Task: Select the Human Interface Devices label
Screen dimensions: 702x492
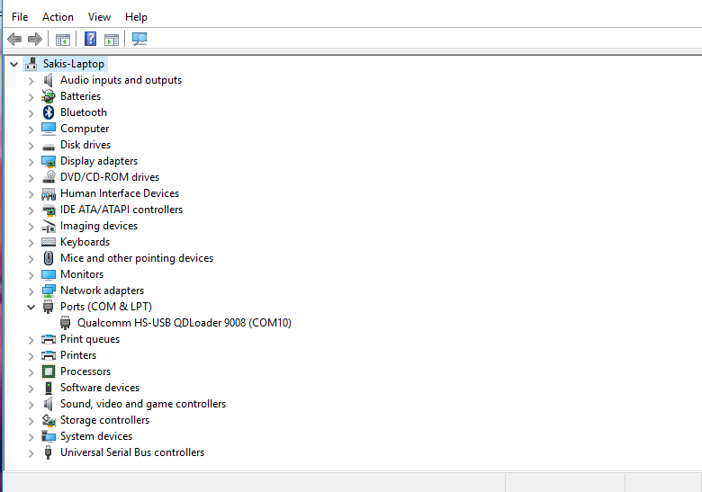Action: 120,193
